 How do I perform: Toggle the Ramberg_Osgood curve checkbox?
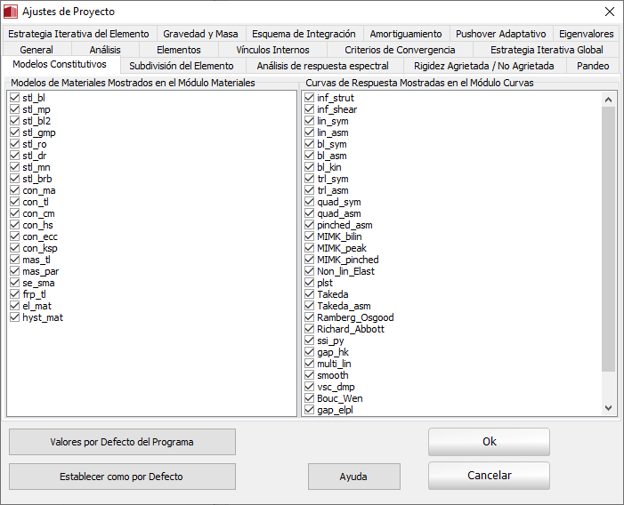click(309, 317)
